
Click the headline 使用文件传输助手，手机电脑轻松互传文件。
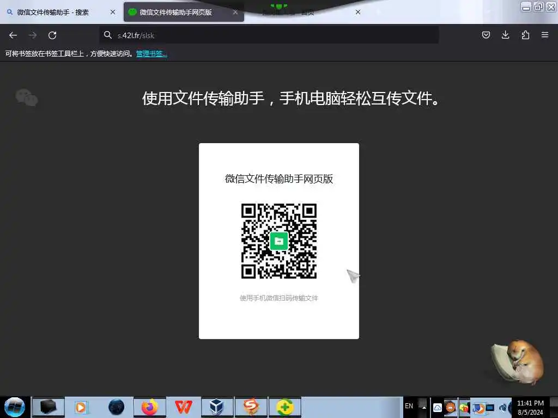click(x=291, y=99)
